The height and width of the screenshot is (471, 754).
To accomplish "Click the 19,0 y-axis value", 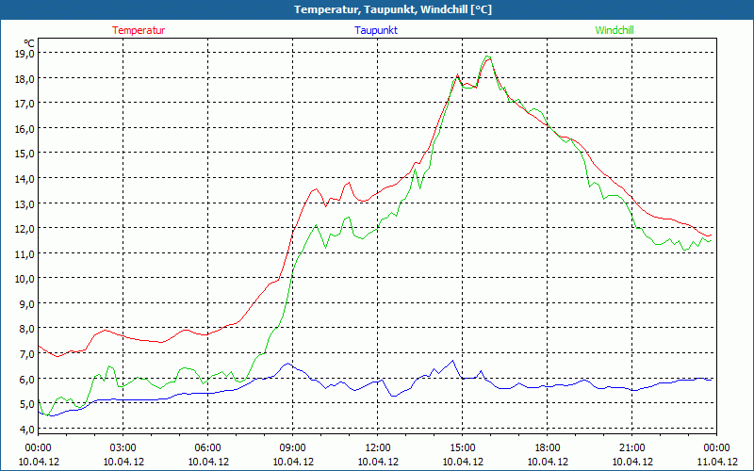I will click(25, 54).
